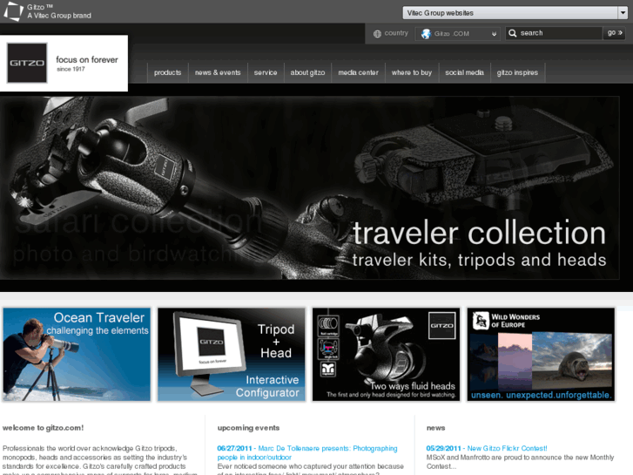The width and height of the screenshot is (633, 475).
Task: Open the Wild Wonders of Europe tile
Action: click(x=541, y=355)
